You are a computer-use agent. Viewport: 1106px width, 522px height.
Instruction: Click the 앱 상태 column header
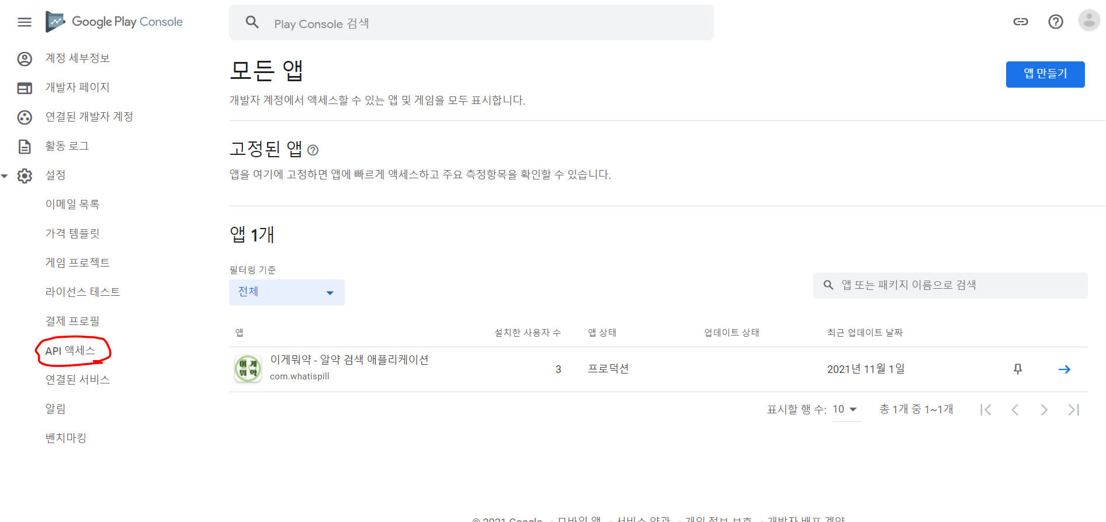click(x=602, y=333)
